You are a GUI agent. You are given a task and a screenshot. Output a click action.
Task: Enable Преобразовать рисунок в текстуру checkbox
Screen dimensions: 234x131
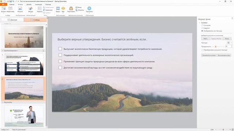(202, 50)
